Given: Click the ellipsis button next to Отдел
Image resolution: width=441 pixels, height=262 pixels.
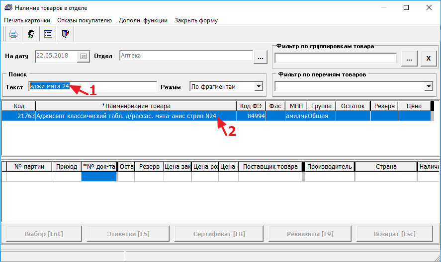Looking at the screenshot, I should pyautogui.click(x=261, y=58).
